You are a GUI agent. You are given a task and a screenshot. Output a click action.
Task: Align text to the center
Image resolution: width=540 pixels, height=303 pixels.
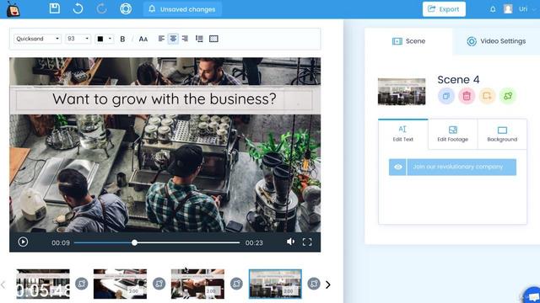[x=173, y=39]
